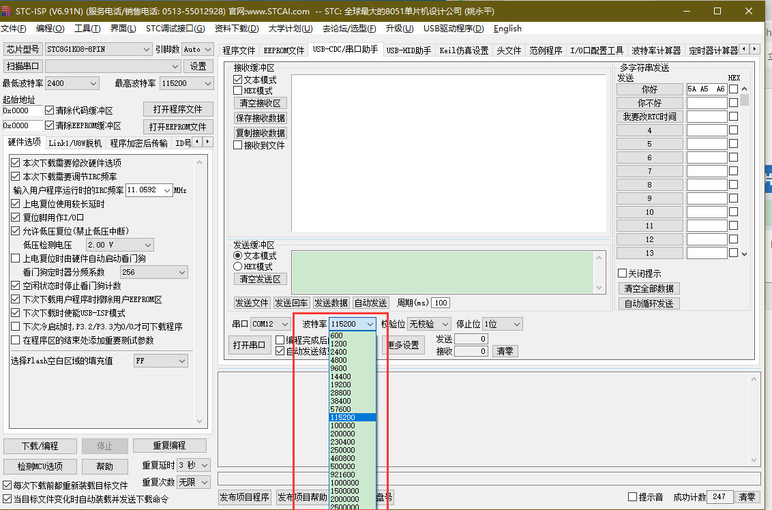Click the 检测MCU选项 button
This screenshot has height=510, width=772.
(x=40, y=466)
